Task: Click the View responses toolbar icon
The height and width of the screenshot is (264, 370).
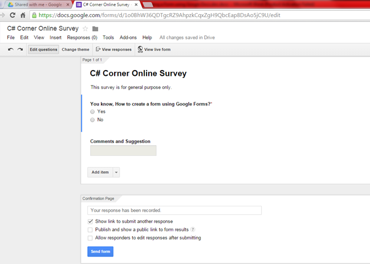Action: tap(98, 49)
